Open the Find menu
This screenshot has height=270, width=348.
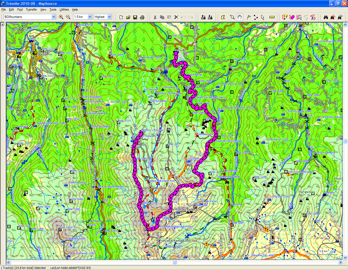pos(20,10)
